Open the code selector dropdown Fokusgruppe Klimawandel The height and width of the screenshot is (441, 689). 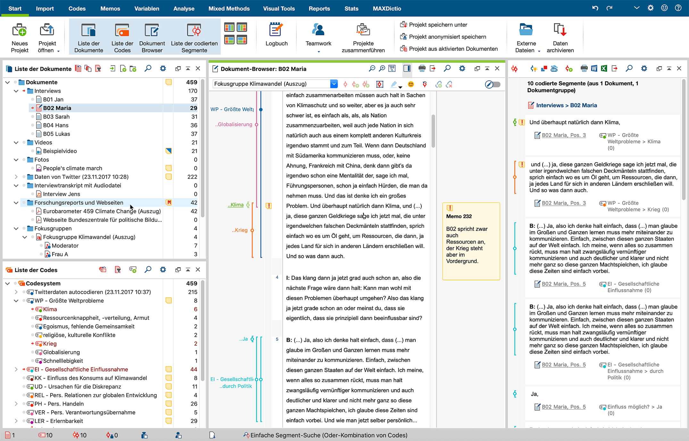(334, 84)
